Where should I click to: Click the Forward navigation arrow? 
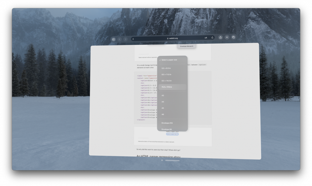(x=126, y=39)
